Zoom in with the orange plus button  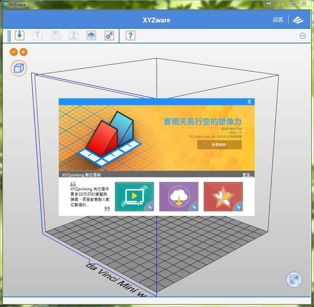coord(23,52)
